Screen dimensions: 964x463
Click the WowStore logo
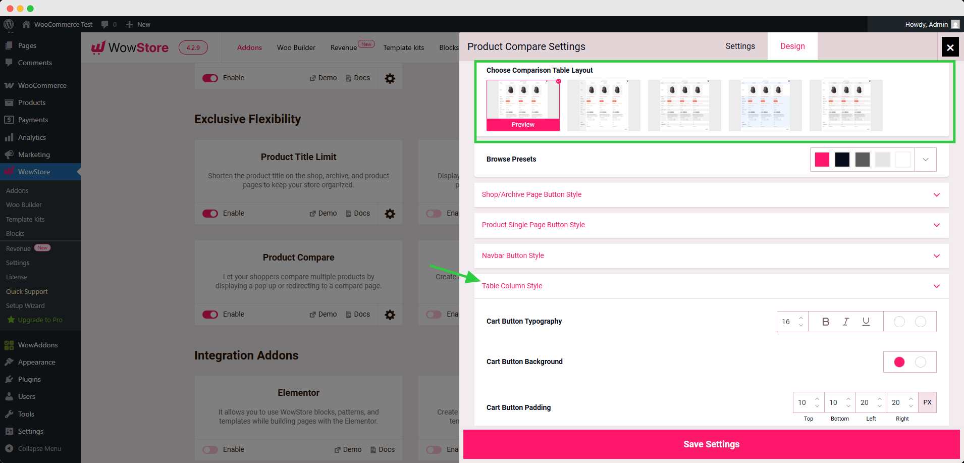pyautogui.click(x=130, y=47)
